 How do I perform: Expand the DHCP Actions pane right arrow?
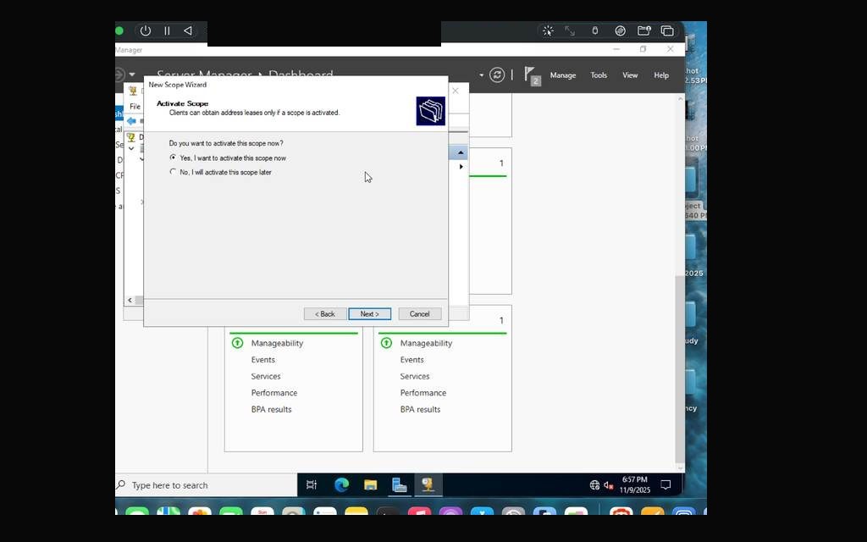[461, 167]
